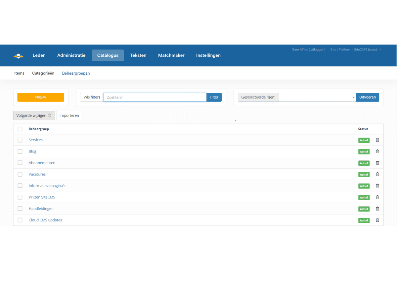Select the Vacatures row checkbox

coord(20,174)
